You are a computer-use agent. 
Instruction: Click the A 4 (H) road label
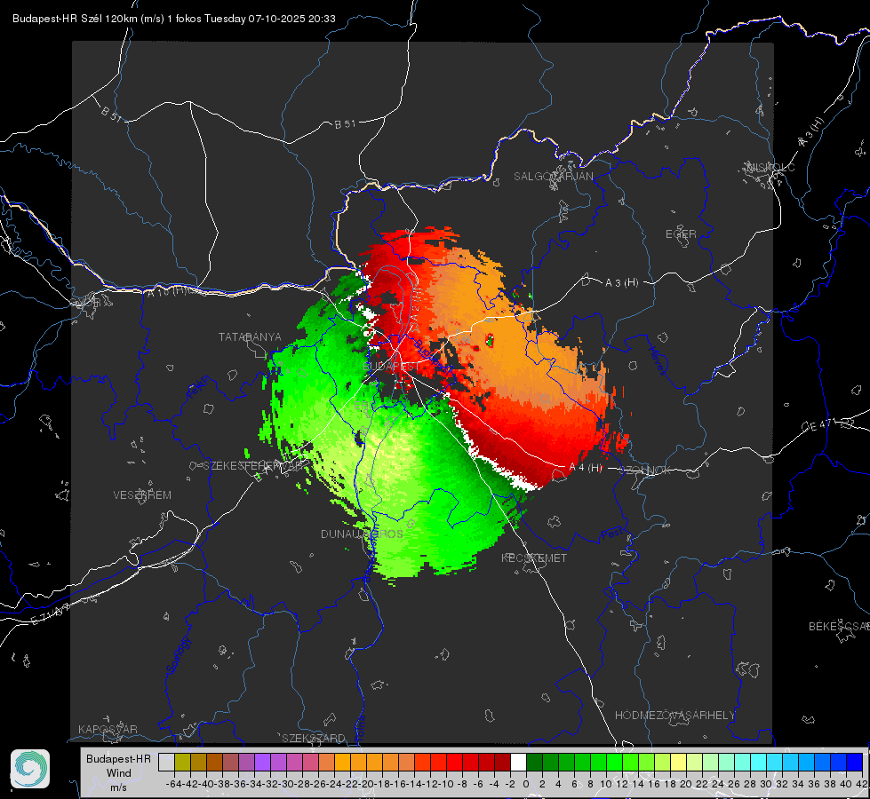(x=586, y=468)
